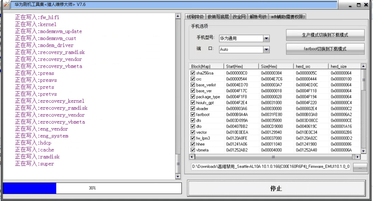
Task: Toggle base_verlist checkbox
Action: coord(193,85)
